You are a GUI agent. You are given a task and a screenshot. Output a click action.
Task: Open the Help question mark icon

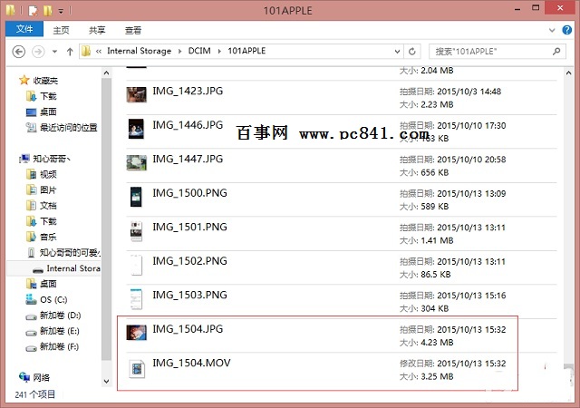(566, 30)
